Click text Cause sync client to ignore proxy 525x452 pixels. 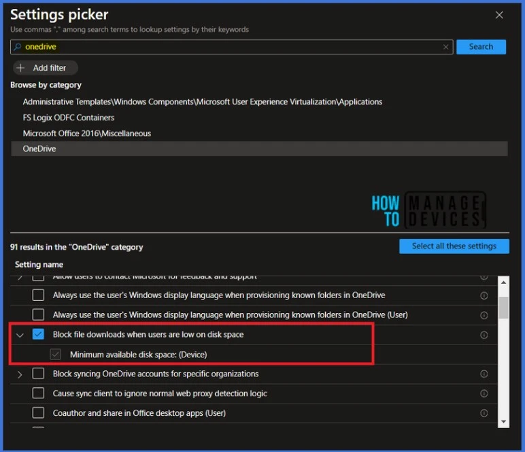pyautogui.click(x=160, y=393)
